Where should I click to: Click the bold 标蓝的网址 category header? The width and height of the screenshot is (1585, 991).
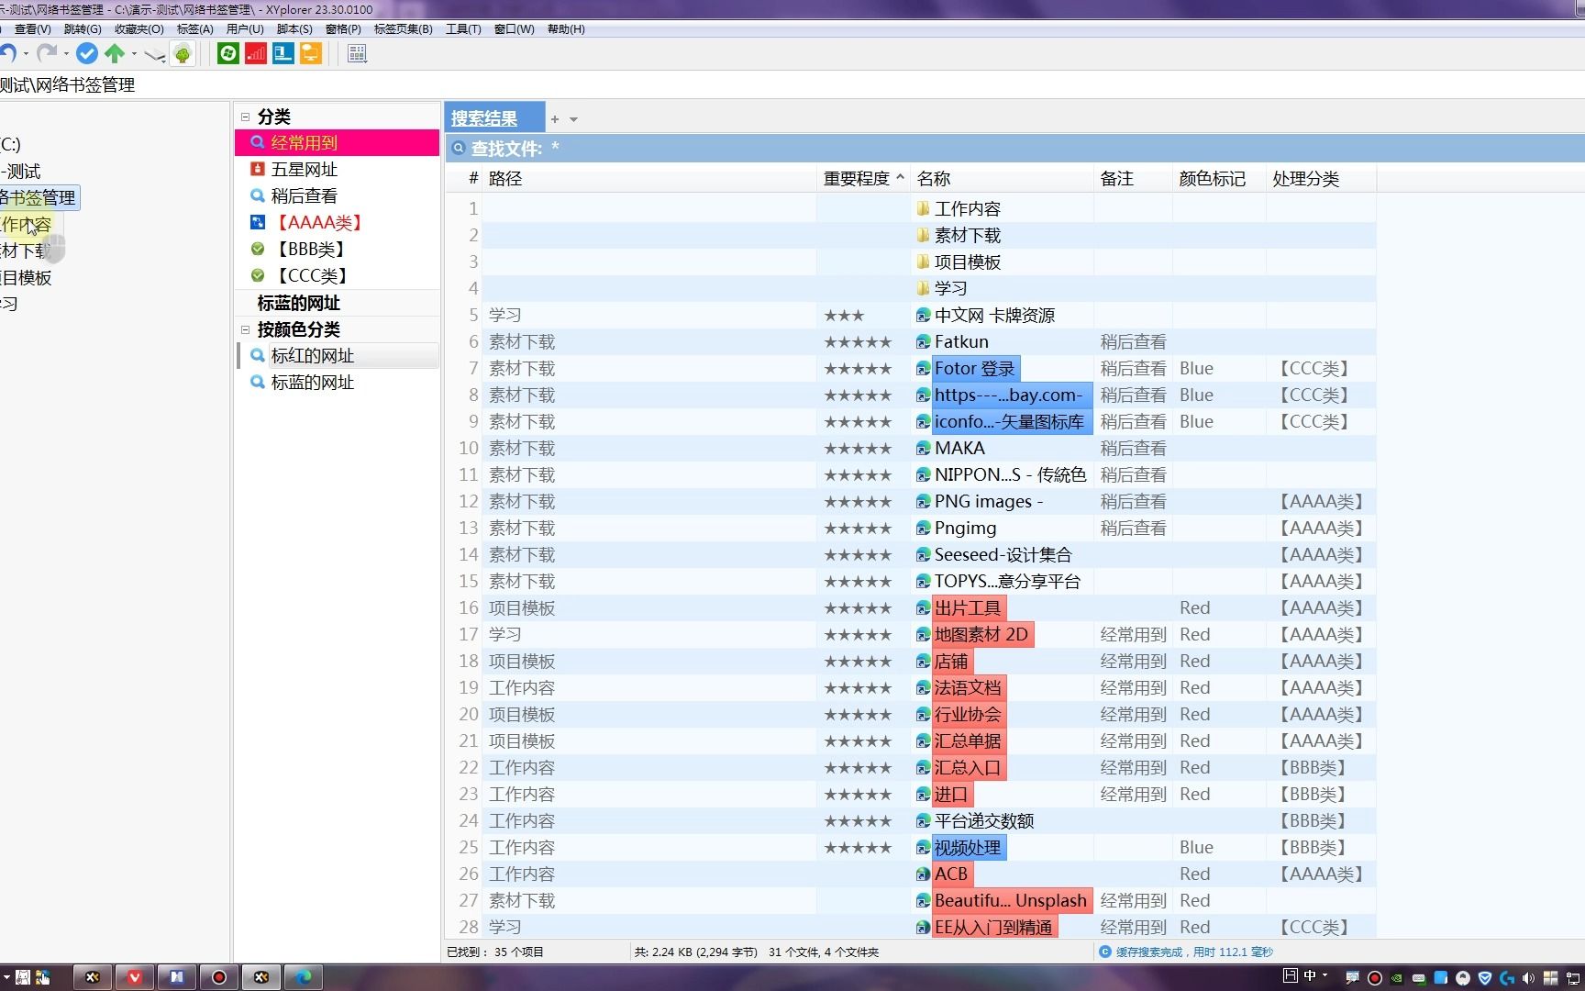click(x=298, y=303)
